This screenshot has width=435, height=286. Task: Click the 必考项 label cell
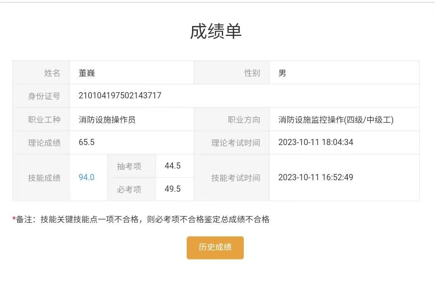coord(132,189)
